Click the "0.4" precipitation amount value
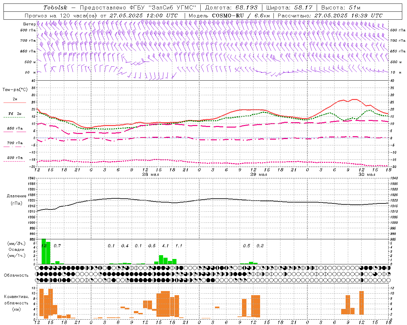This screenshot has width=407, height=325. (125, 246)
